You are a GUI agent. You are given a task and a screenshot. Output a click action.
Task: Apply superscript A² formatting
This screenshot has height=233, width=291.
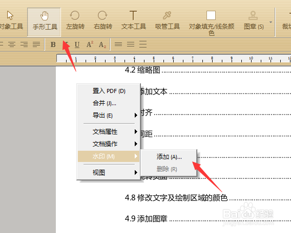90,44
